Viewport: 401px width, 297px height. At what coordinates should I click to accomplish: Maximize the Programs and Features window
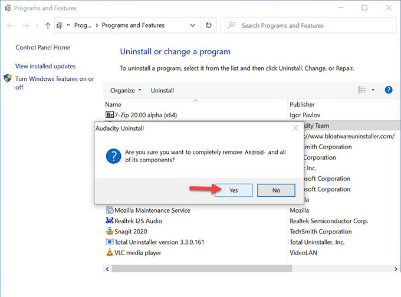tap(364, 8)
